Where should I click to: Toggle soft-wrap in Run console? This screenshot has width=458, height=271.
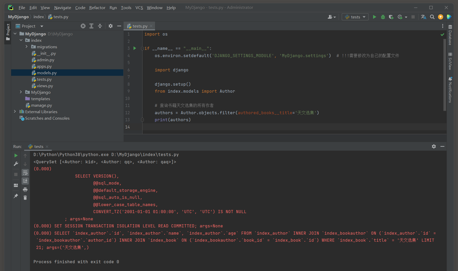[25, 173]
